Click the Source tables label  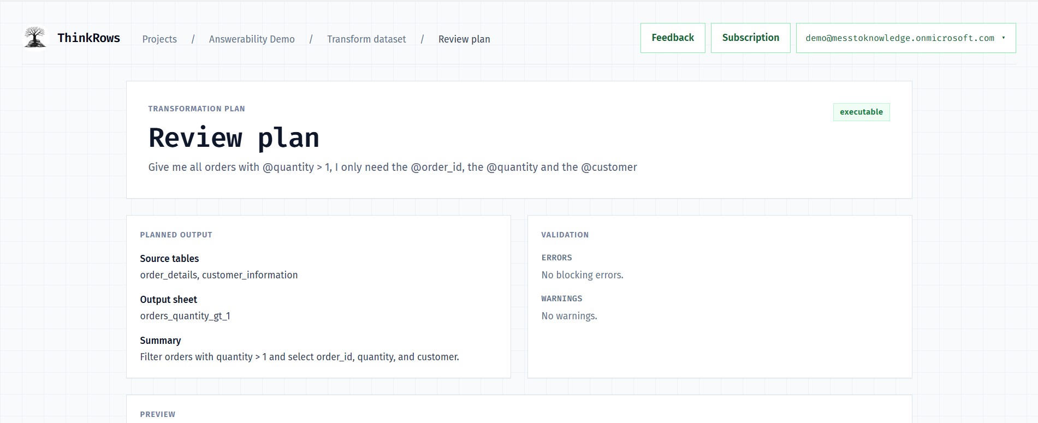click(169, 258)
